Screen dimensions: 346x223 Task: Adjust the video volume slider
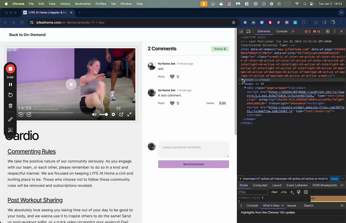104,115
